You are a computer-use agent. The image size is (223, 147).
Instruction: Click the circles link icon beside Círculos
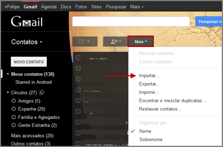coord(42,93)
